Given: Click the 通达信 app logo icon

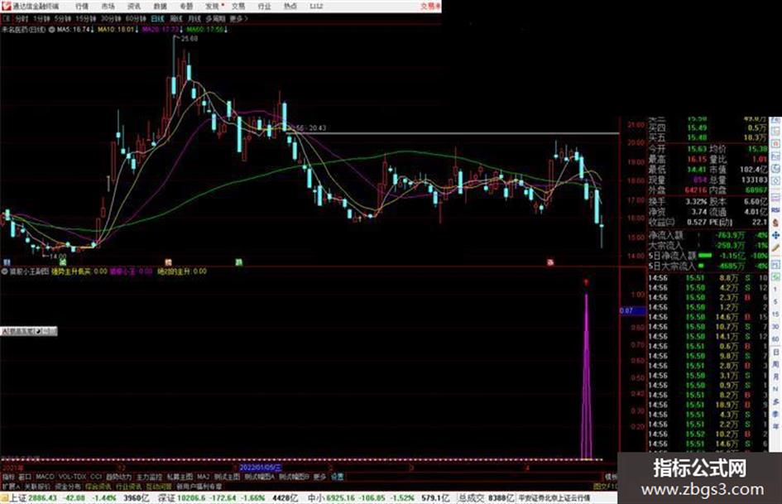Looking at the screenshot, I should 6,6.
